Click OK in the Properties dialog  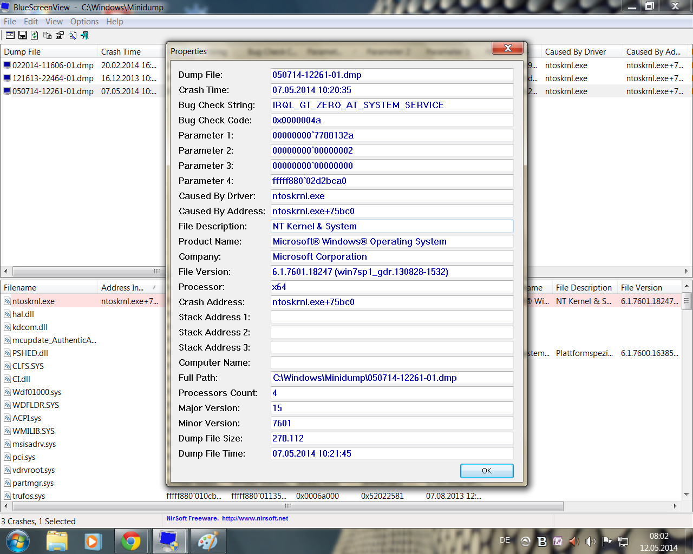click(487, 471)
